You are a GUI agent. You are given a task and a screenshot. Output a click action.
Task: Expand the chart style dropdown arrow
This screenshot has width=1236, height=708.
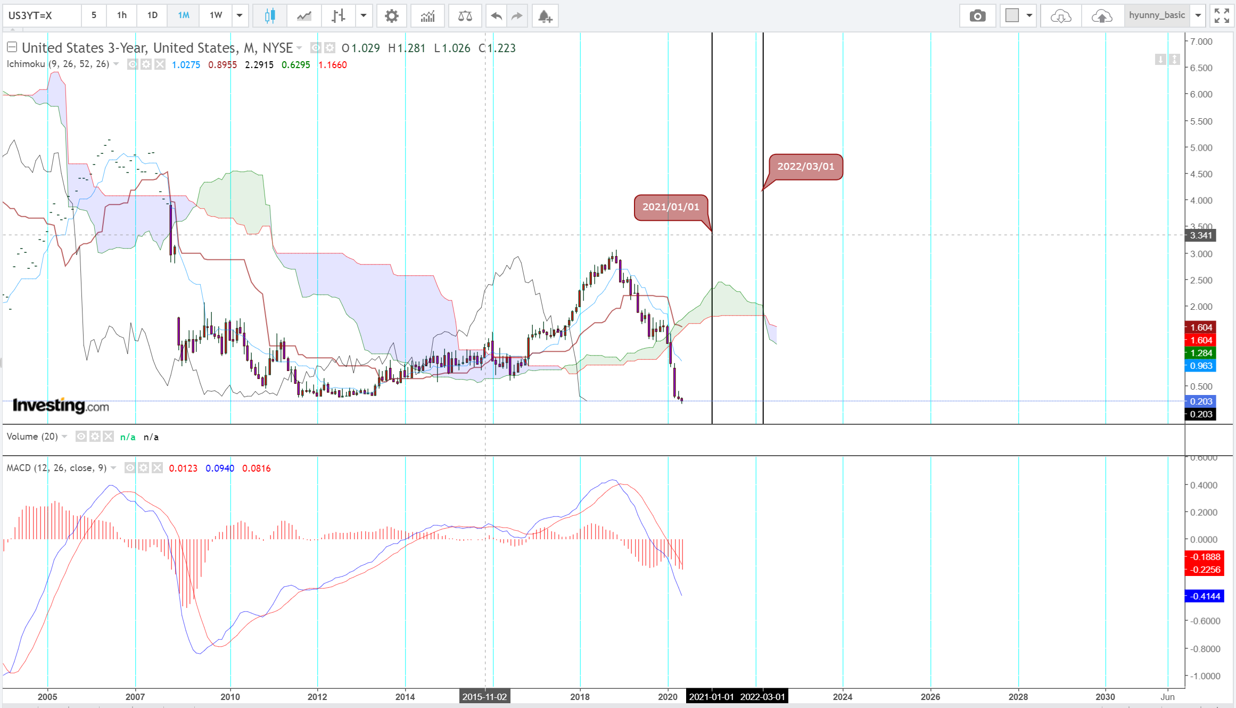[x=364, y=15]
